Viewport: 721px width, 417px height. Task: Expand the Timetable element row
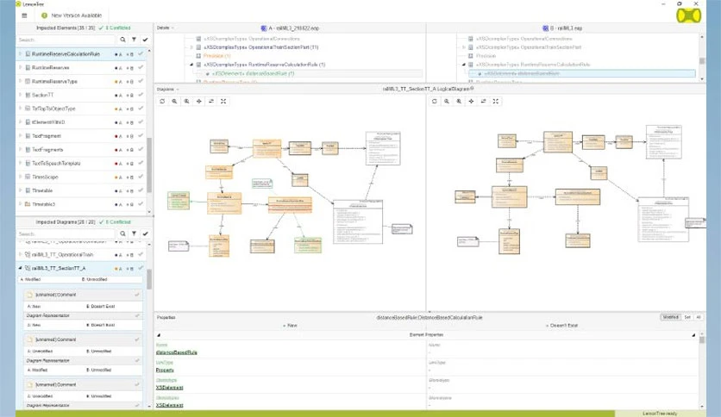coord(20,190)
